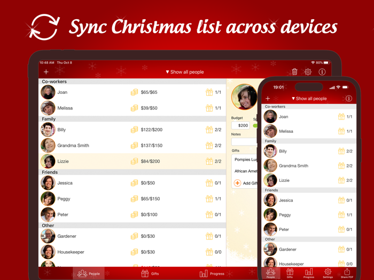
Task: Tap Melissa's gift icon on phone
Action: click(341, 131)
